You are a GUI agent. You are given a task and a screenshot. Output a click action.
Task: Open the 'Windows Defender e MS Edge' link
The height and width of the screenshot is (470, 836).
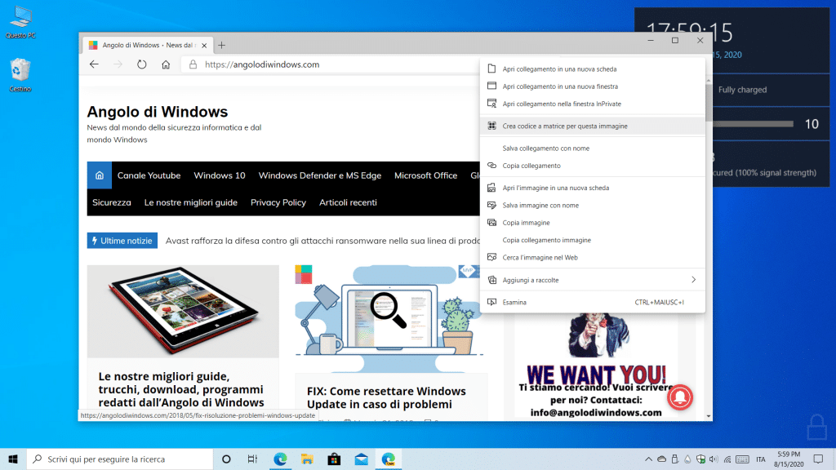319,175
